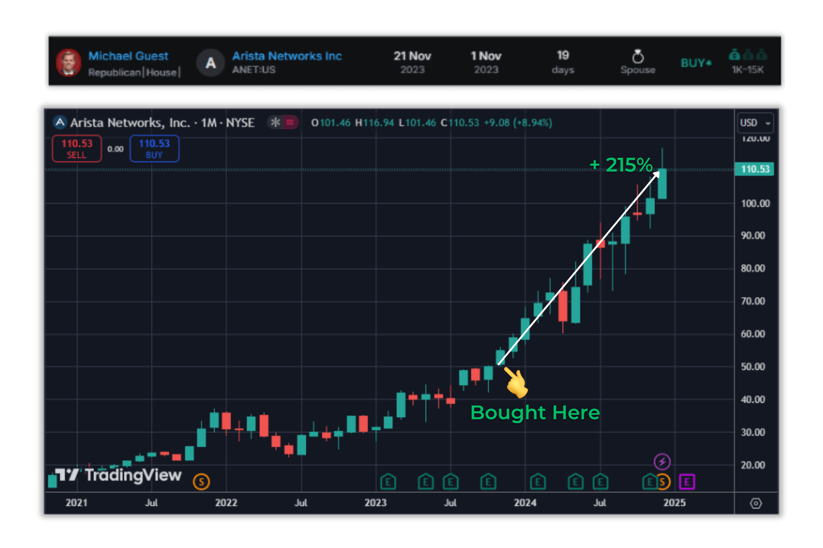Click the 2021 label on the time axis

[76, 503]
